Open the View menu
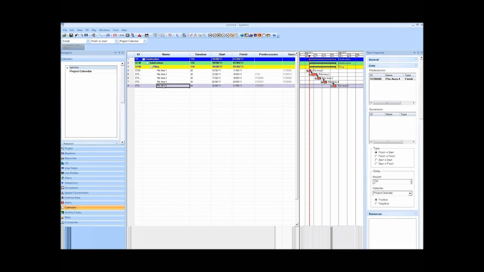 pyautogui.click(x=80, y=30)
